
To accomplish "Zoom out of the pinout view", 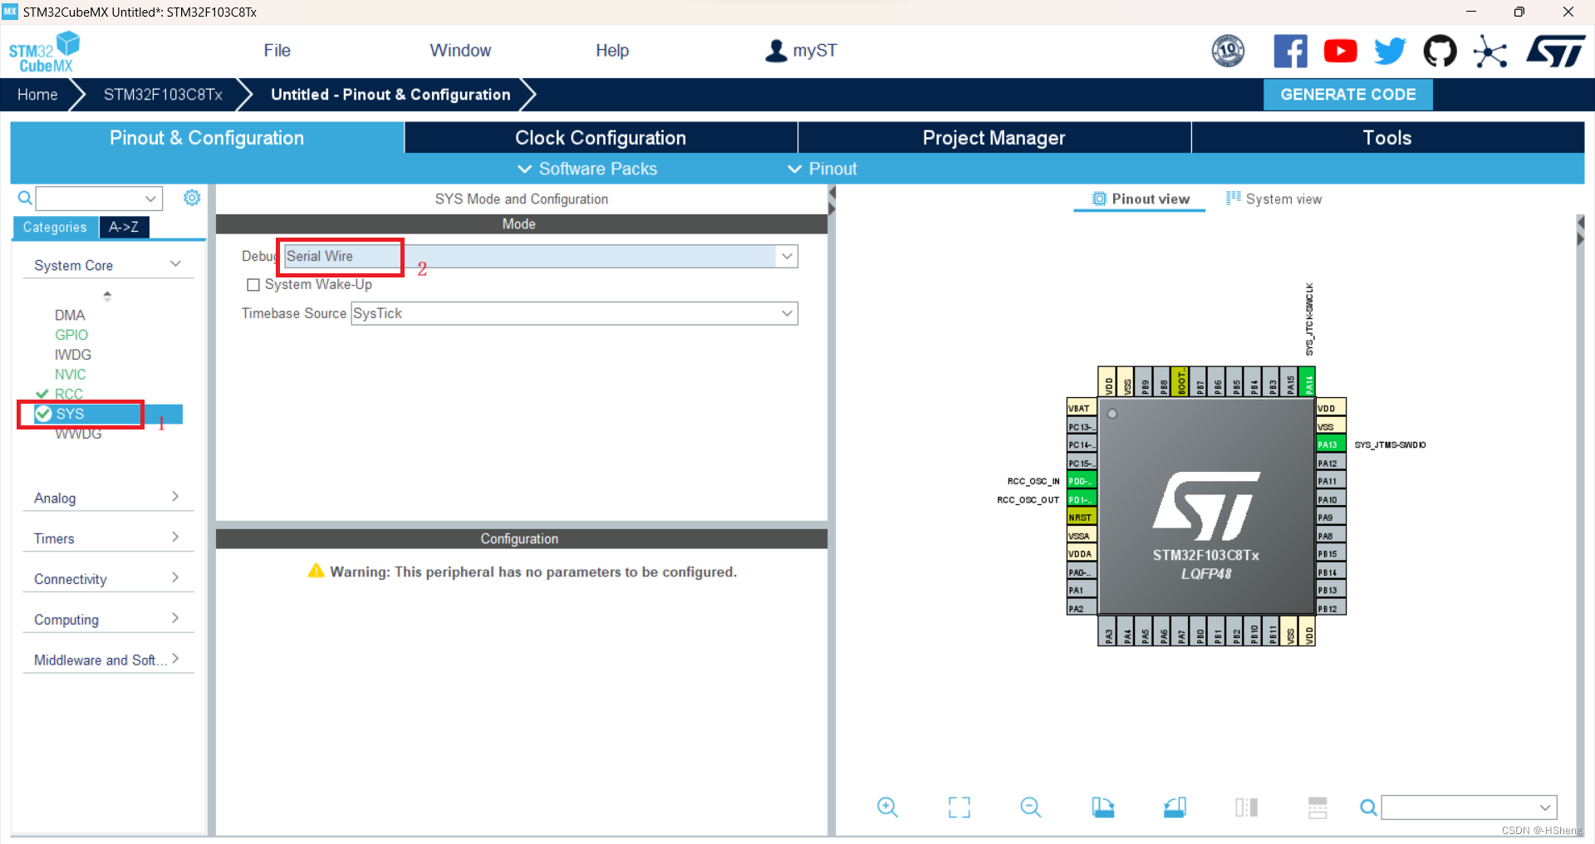I will 1030,807.
